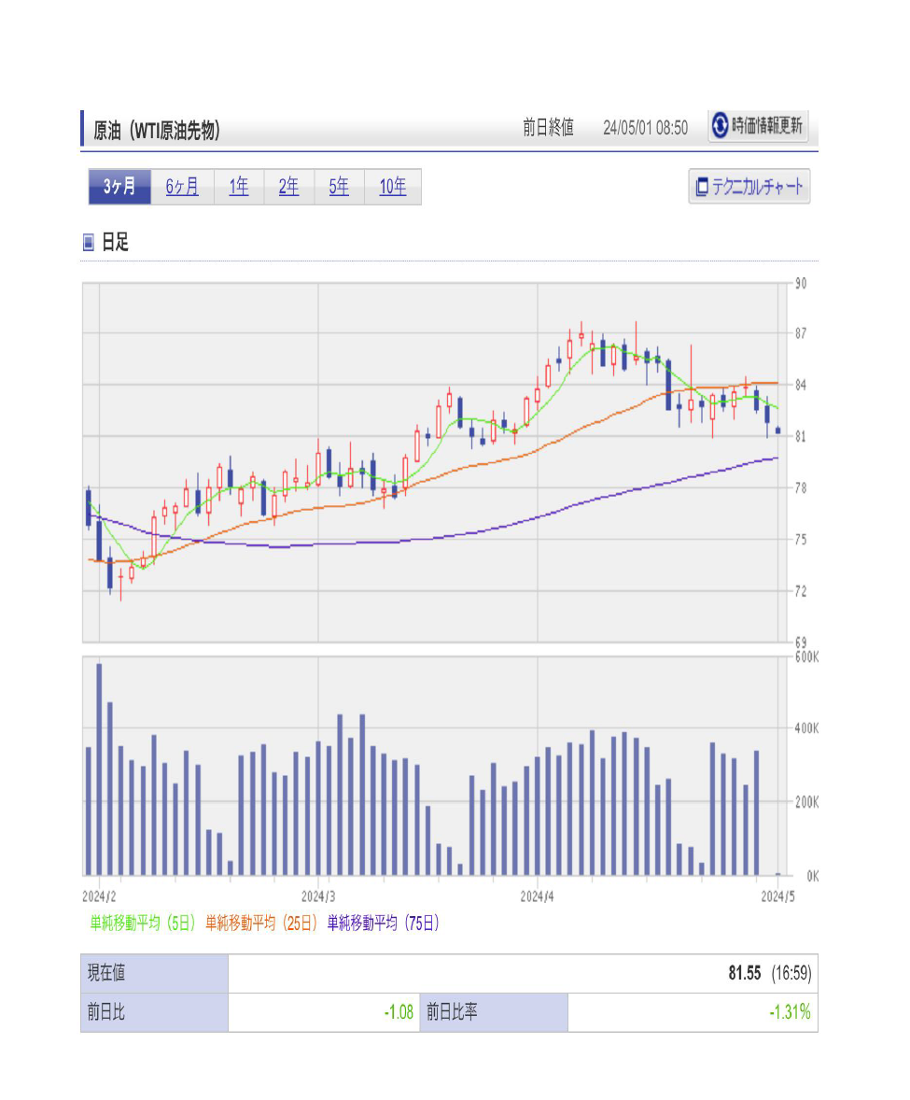Click the small square icon beside 日足
The width and height of the screenshot is (910, 1100).
tap(89, 243)
